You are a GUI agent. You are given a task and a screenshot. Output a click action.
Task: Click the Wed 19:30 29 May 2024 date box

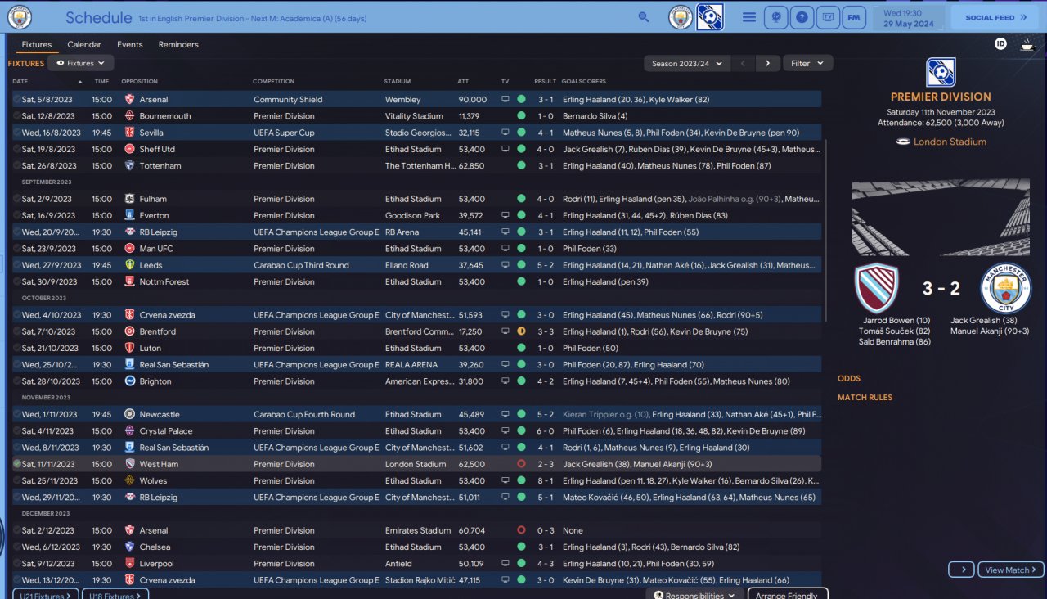909,17
